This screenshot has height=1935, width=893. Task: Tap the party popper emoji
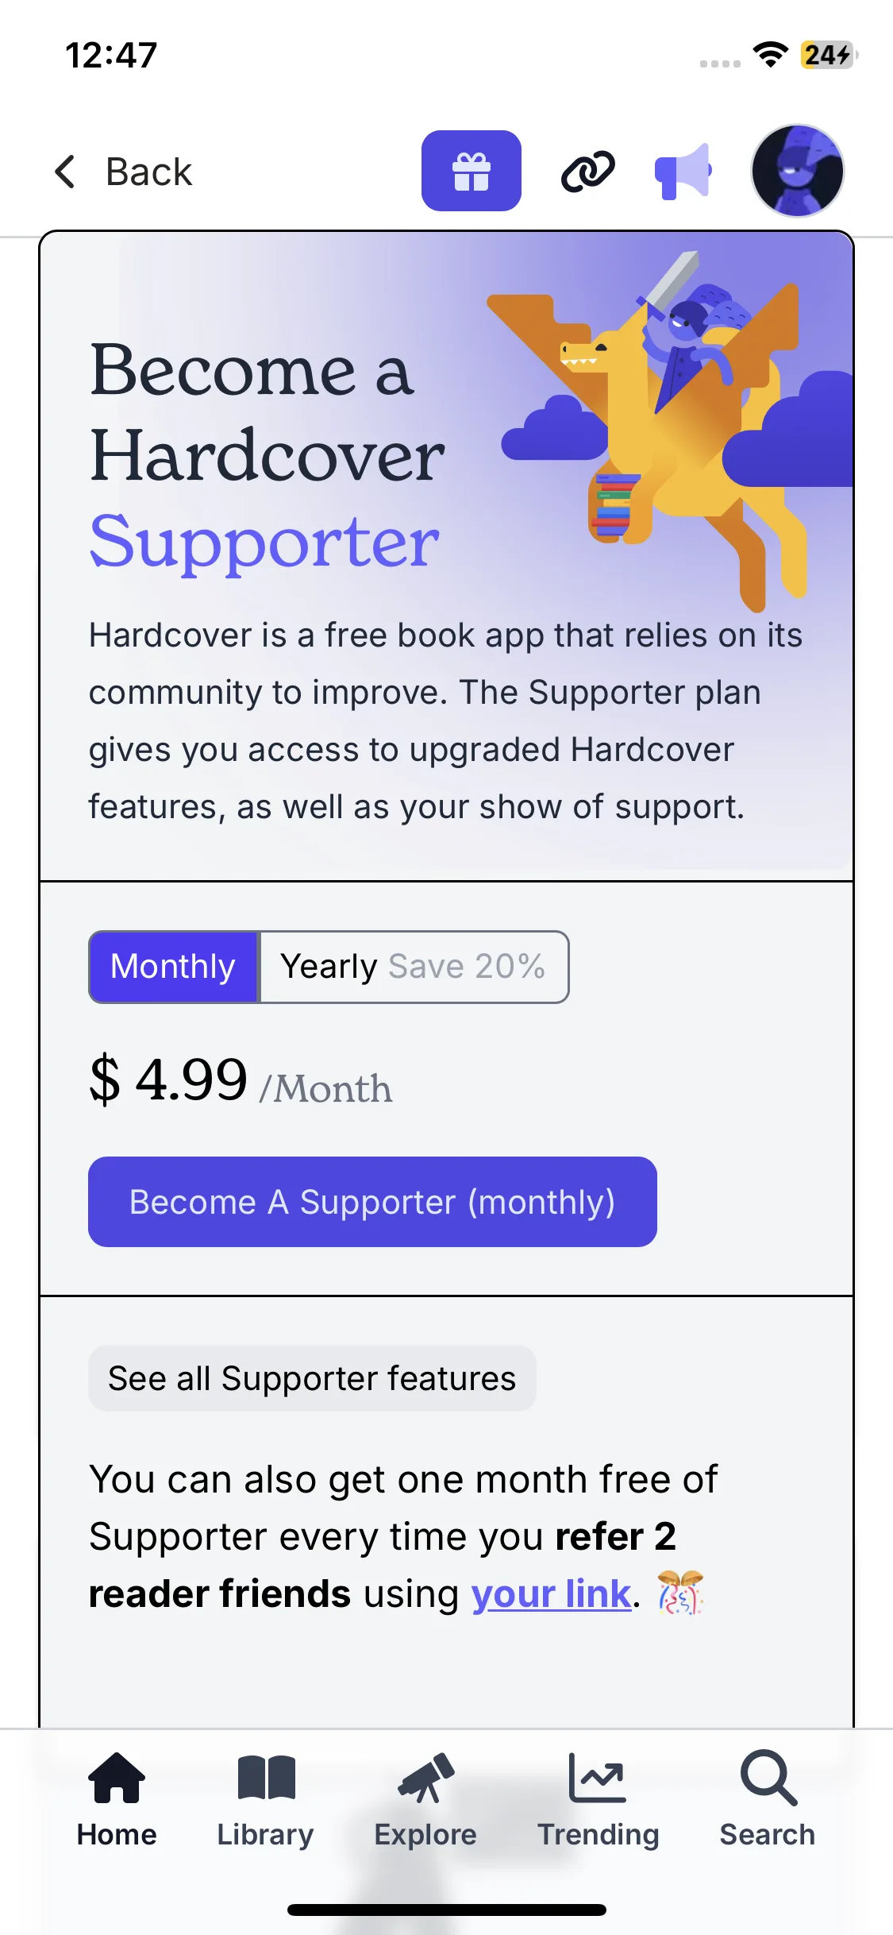coord(680,1593)
